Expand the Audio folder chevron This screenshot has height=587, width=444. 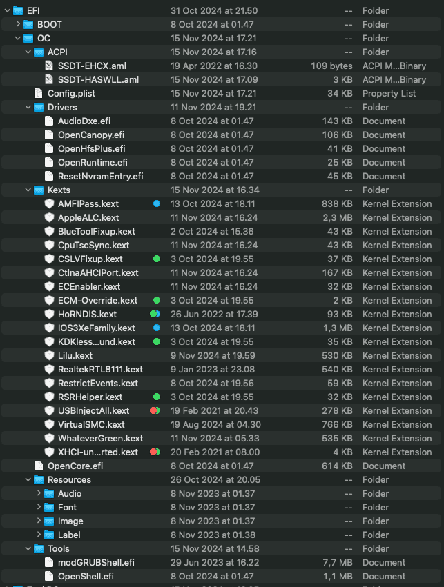[x=39, y=493]
